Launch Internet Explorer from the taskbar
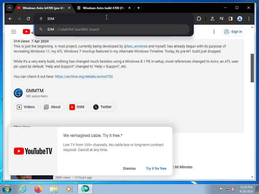The width and height of the screenshot is (259, 194). click(x=23, y=189)
